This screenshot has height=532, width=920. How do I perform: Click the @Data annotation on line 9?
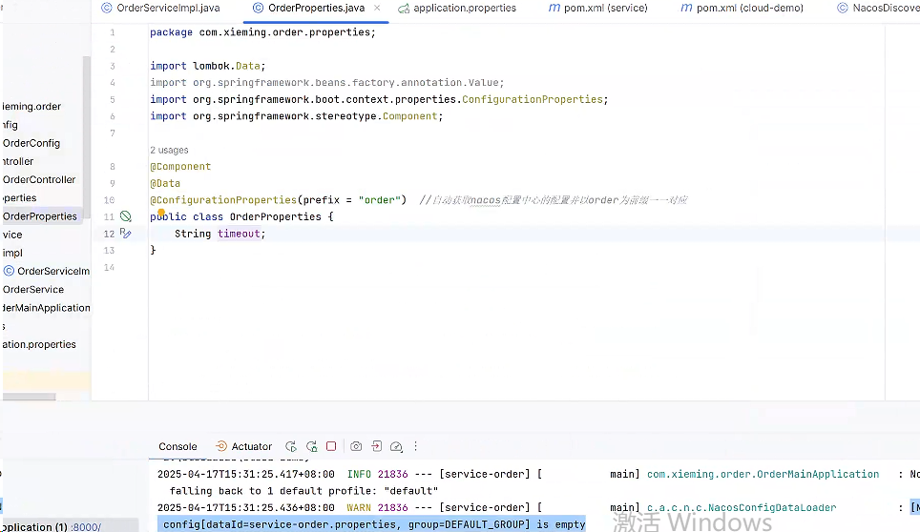click(x=165, y=183)
